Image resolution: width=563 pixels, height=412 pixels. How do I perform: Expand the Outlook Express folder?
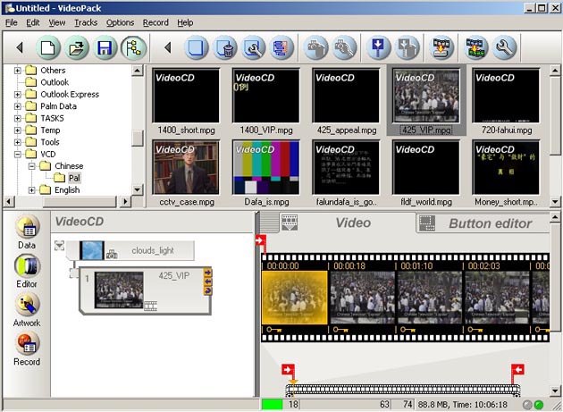click(19, 94)
